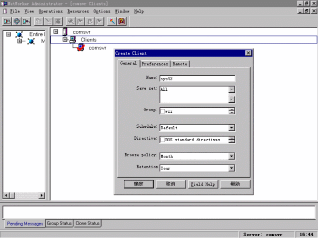This screenshot has height=238, width=319.
Task: Click the first toolbar icon on the left
Action: pos(7,21)
